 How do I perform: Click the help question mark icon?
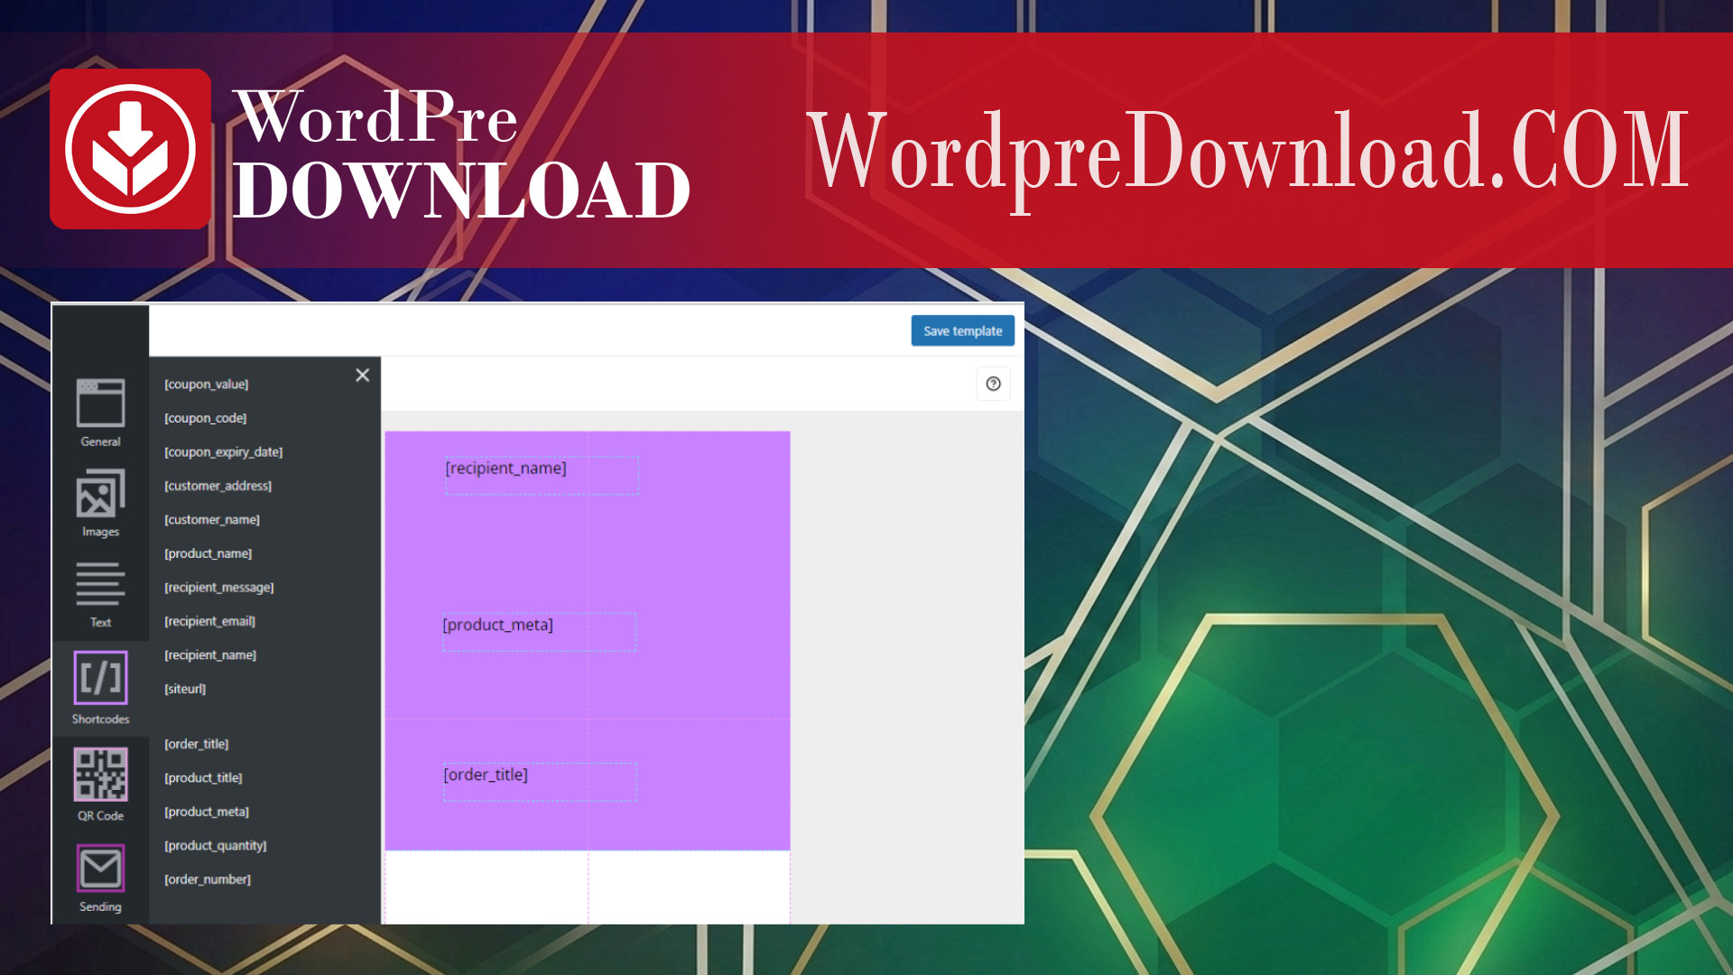click(993, 384)
